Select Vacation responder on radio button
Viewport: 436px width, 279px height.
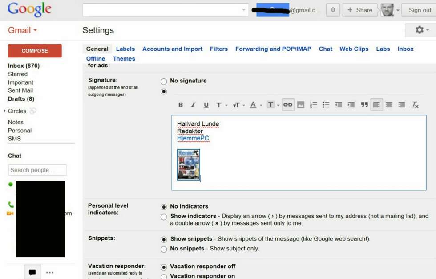[164, 276]
